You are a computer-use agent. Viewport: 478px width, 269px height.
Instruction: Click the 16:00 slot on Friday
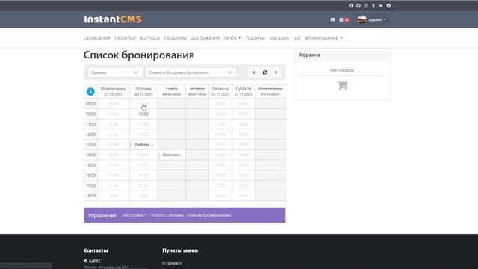coord(220,176)
